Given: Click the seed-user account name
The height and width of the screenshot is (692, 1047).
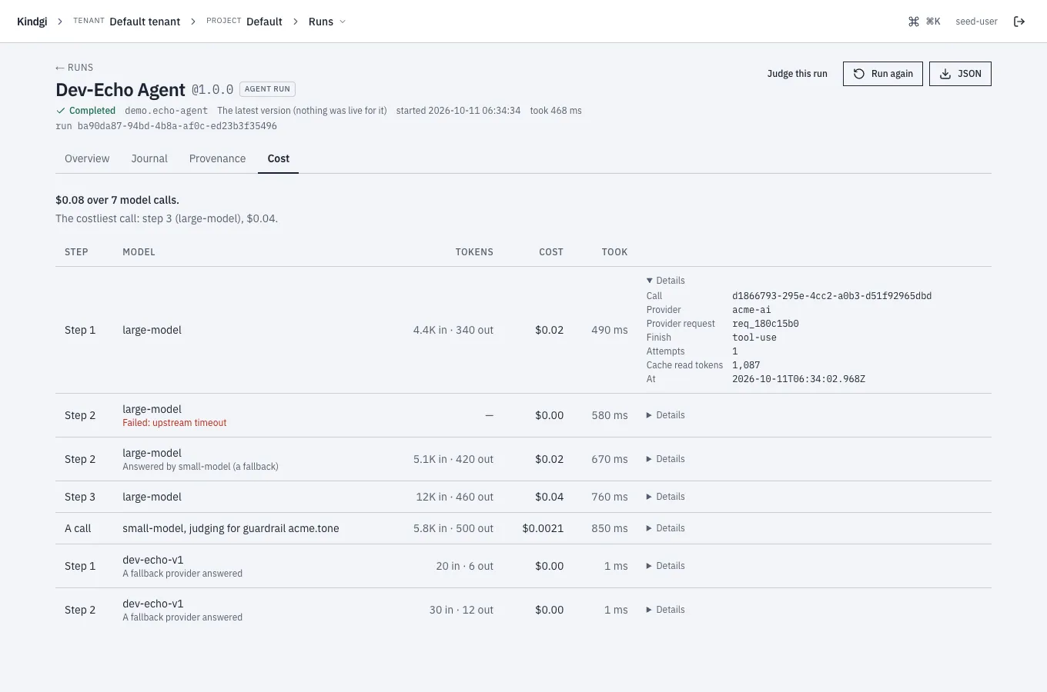Looking at the screenshot, I should tap(976, 22).
